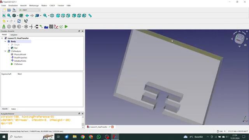Image resolution: width=249 pixels, height=140 pixels.
Task: Click the blue porous zone icon
Action: coord(46,27)
